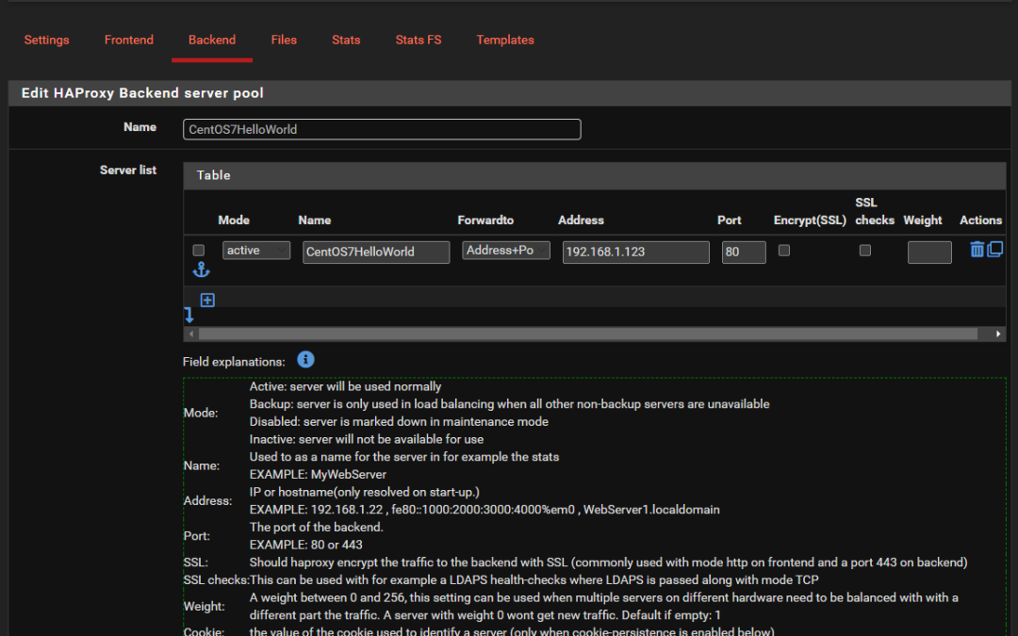Tick the row selection checkbox
1018x636 pixels.
pos(198,251)
